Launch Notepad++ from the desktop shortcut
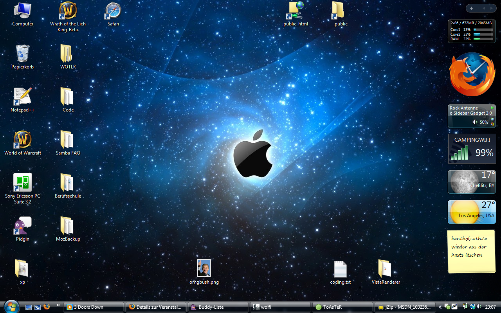The image size is (501, 313). pos(23,97)
